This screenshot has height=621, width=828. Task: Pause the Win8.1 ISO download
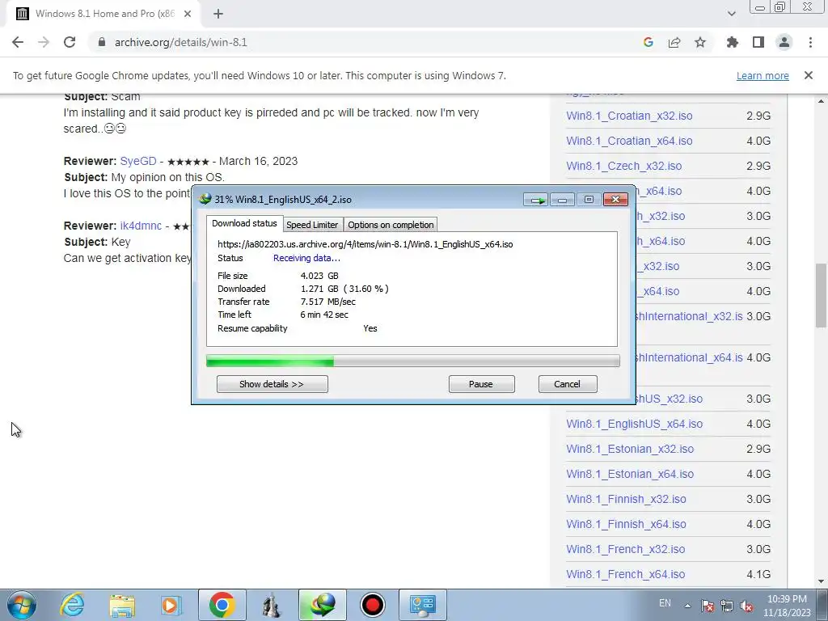pyautogui.click(x=481, y=384)
